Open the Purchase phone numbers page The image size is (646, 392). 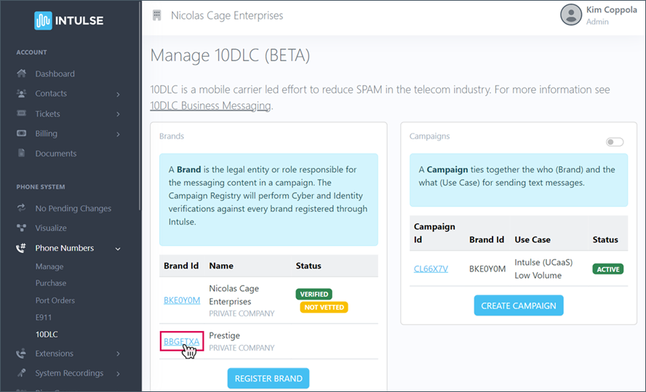click(51, 283)
